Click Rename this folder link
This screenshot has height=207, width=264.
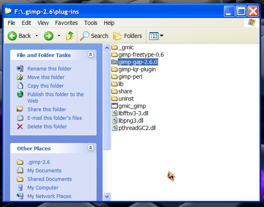pos(49,69)
